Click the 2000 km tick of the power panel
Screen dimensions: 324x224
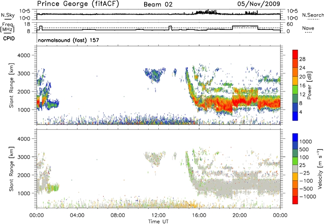23,91
